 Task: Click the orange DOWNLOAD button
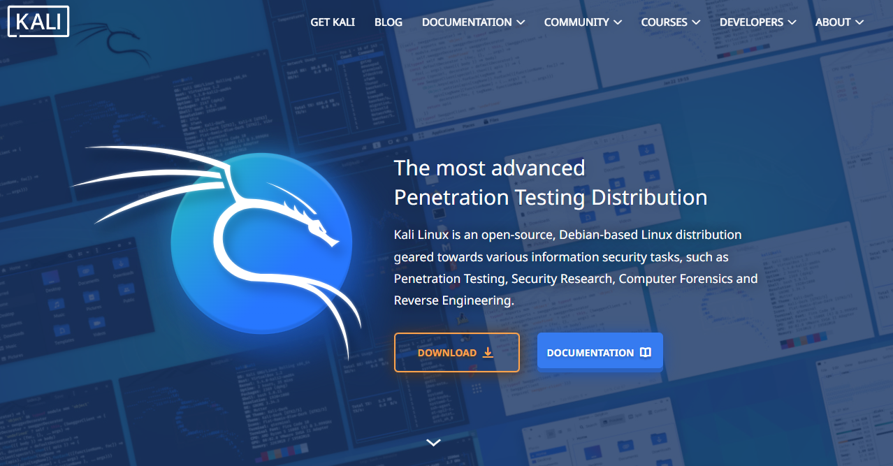457,352
